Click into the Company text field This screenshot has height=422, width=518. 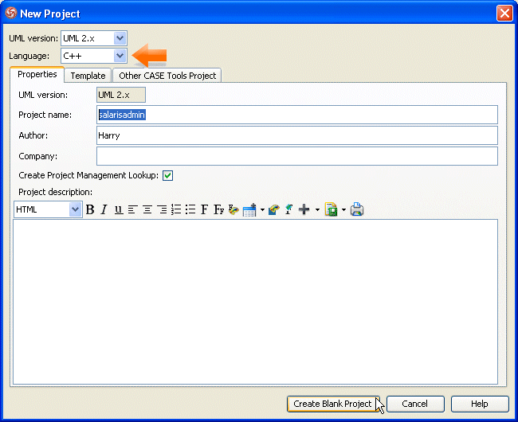click(296, 156)
